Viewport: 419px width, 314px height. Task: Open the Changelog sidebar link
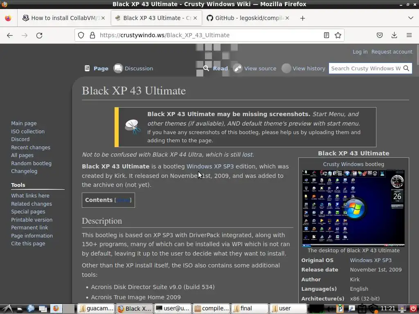24,171
